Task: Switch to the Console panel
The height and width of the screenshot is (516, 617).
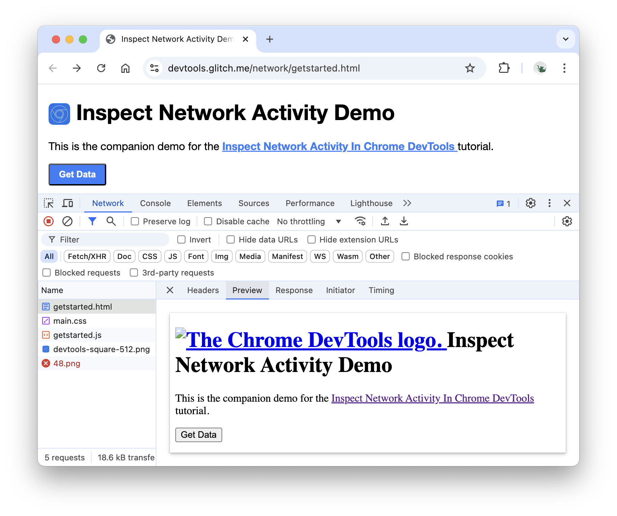Action: (155, 203)
